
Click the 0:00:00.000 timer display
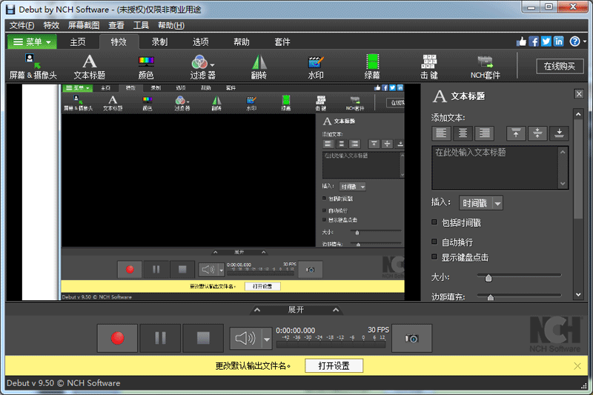click(x=295, y=331)
